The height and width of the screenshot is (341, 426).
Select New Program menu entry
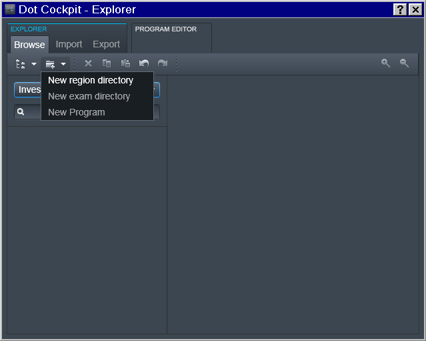(97, 112)
